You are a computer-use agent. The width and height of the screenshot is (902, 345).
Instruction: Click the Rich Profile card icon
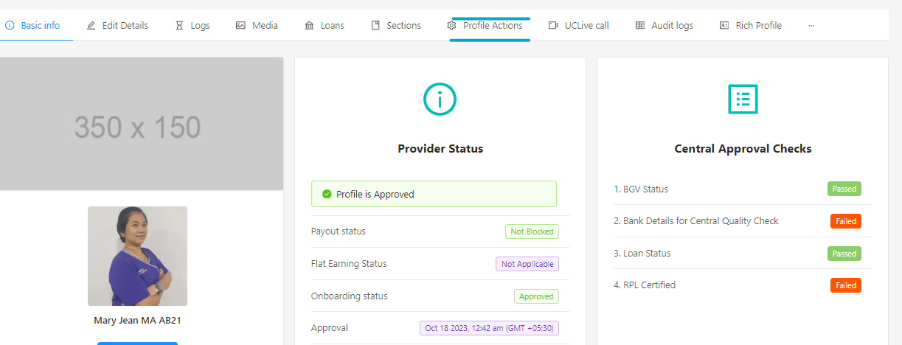[724, 25]
